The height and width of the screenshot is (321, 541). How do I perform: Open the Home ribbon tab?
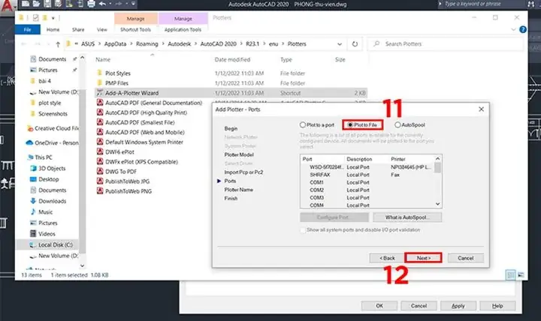[53, 29]
